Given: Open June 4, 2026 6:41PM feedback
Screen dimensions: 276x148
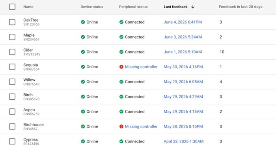Looking at the screenshot, I should pyautogui.click(x=183, y=22).
